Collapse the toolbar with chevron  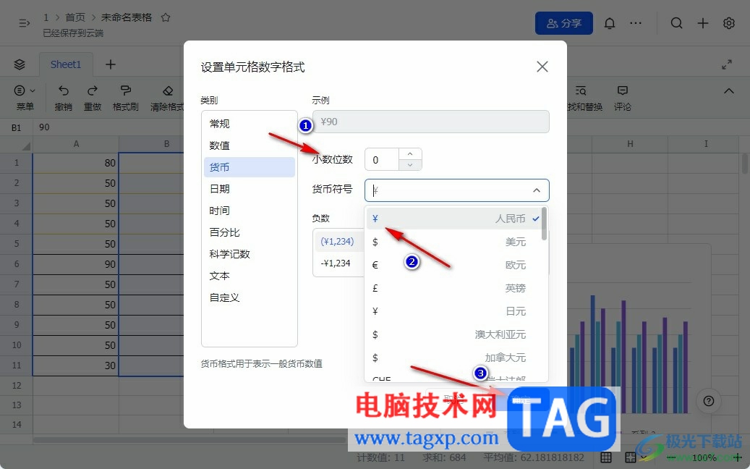coord(728,91)
